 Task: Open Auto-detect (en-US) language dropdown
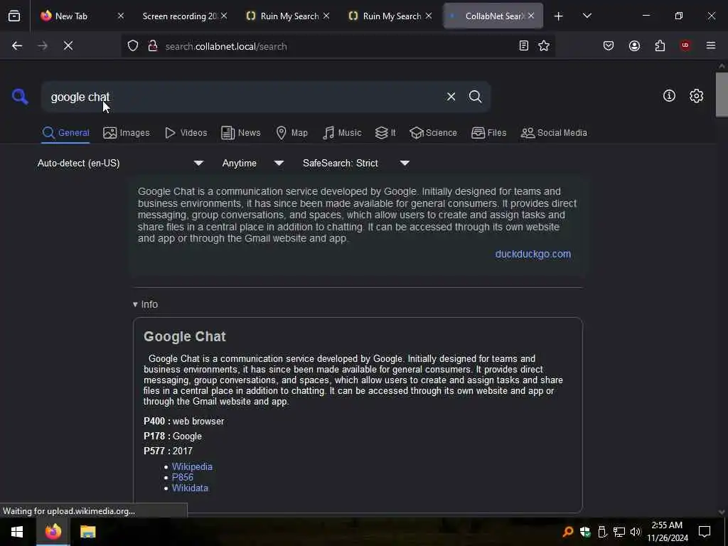click(x=121, y=163)
